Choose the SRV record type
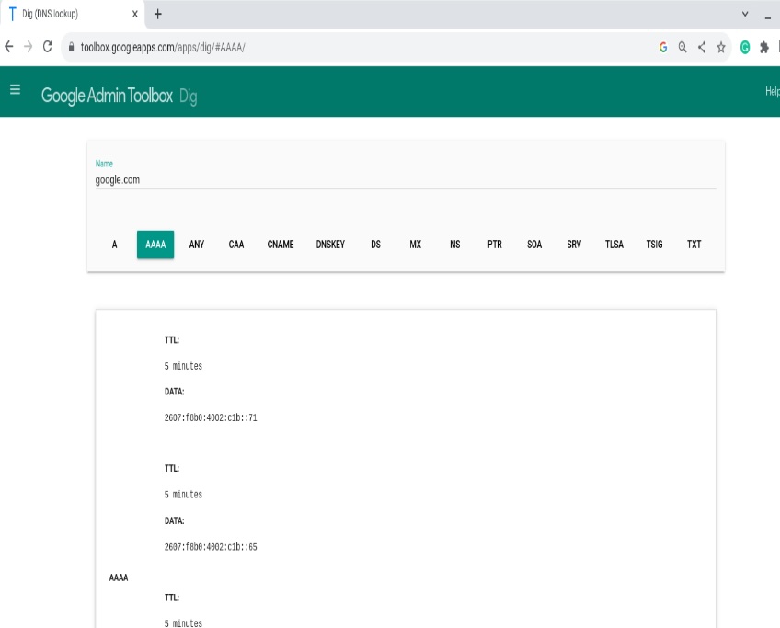780x628 pixels. (574, 245)
